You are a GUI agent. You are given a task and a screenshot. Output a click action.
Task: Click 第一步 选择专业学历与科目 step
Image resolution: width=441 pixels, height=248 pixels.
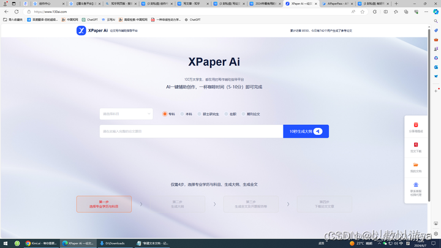click(104, 204)
